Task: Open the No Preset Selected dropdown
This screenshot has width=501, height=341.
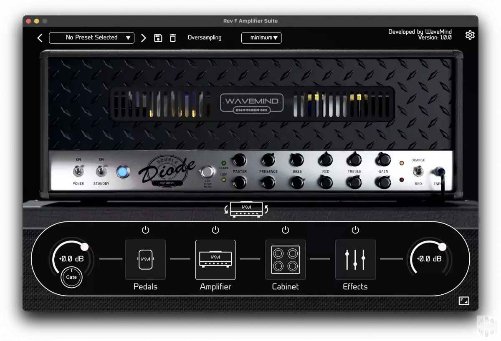Action: tap(92, 38)
